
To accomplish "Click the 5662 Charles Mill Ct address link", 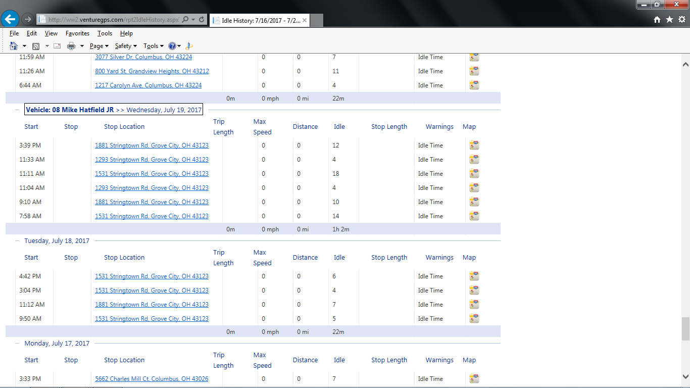I will (x=152, y=379).
